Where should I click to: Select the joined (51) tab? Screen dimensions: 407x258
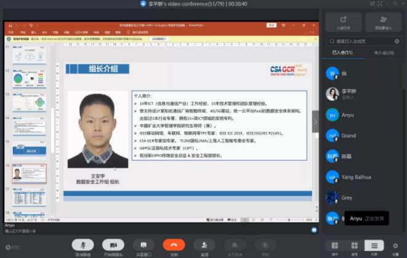(x=342, y=53)
